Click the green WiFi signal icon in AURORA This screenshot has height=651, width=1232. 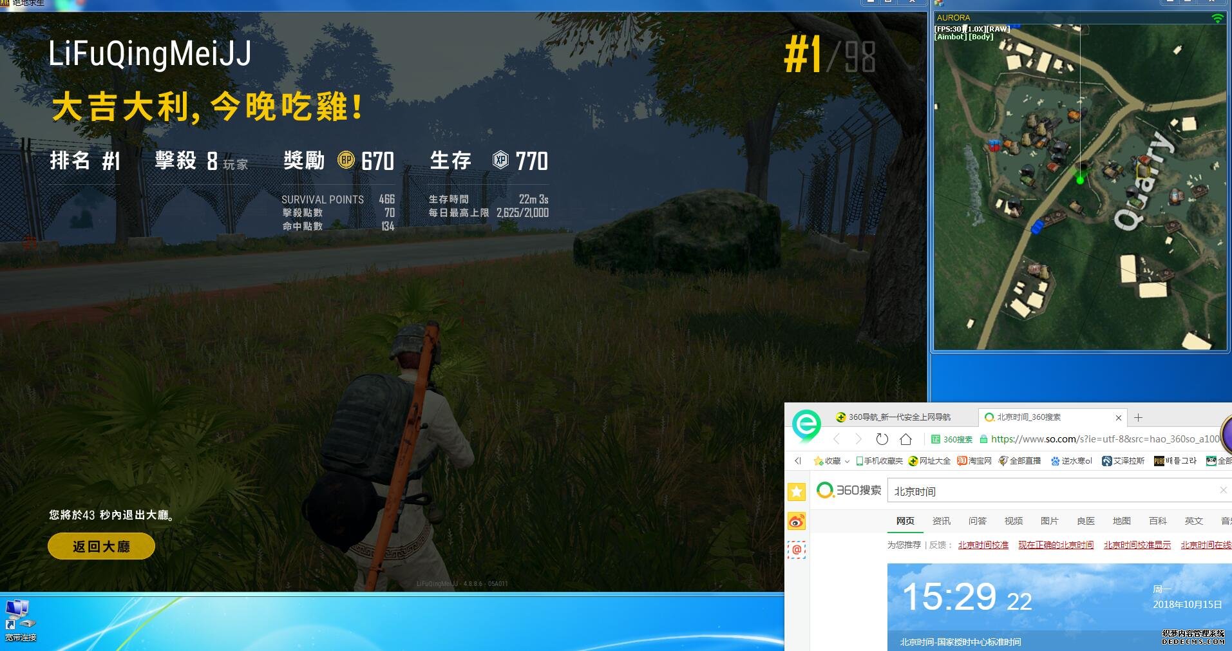pos(1217,19)
